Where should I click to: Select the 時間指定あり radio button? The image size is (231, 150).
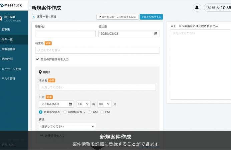click(41, 112)
